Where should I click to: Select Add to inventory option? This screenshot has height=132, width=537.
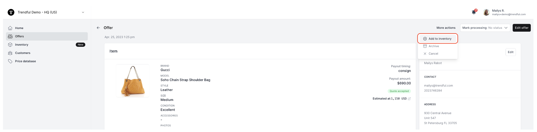pyautogui.click(x=438, y=39)
